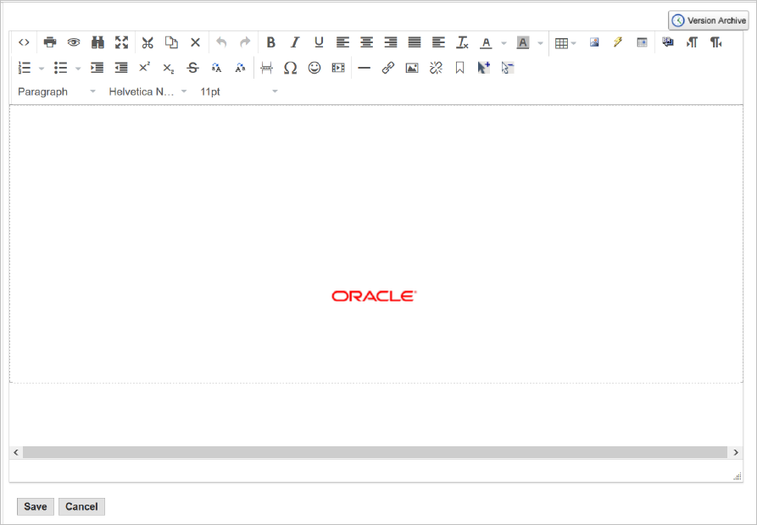Screen dimensions: 757x525
Task: Click the editor resize handle in corner
Action: [738, 476]
